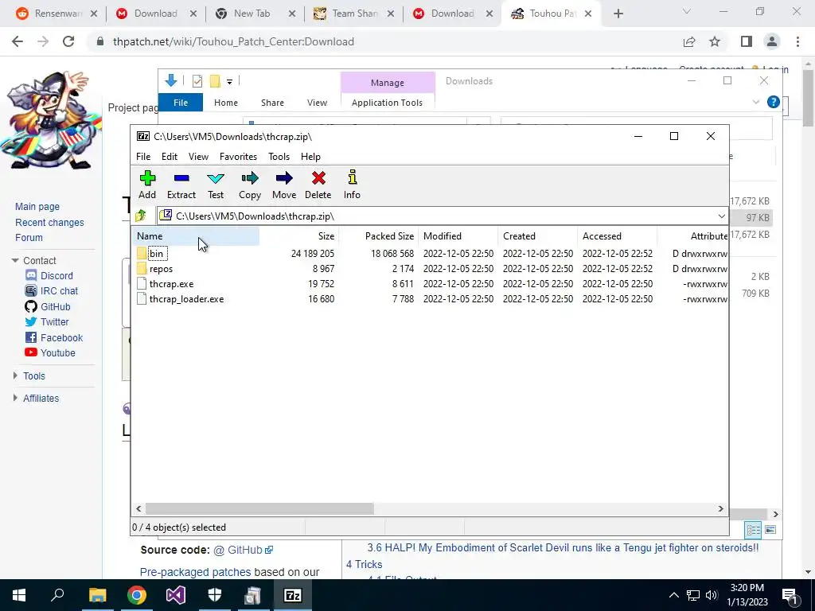Open the Chrome three-dot menu
The image size is (815, 611).
(797, 41)
